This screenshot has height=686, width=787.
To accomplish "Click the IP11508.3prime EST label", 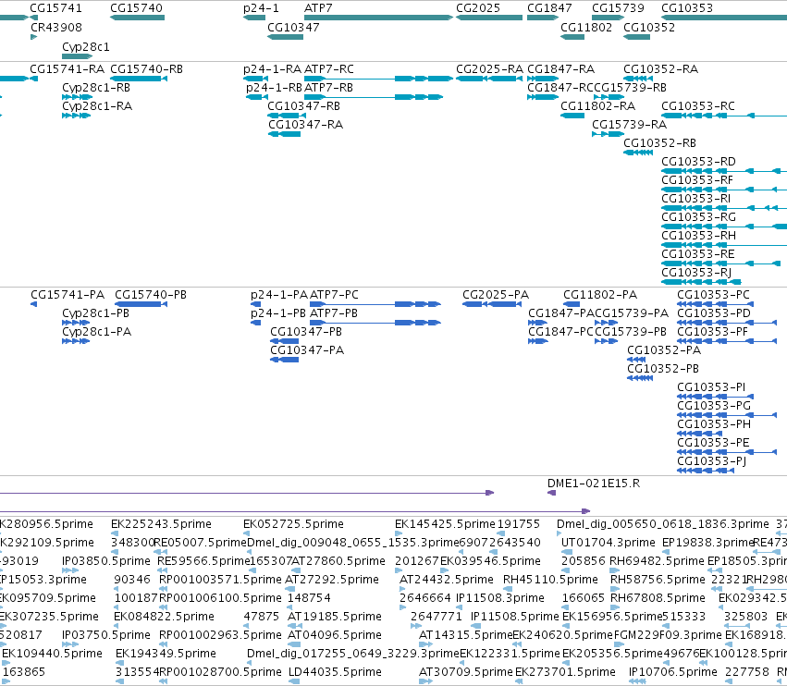I will pyautogui.click(x=500, y=597).
